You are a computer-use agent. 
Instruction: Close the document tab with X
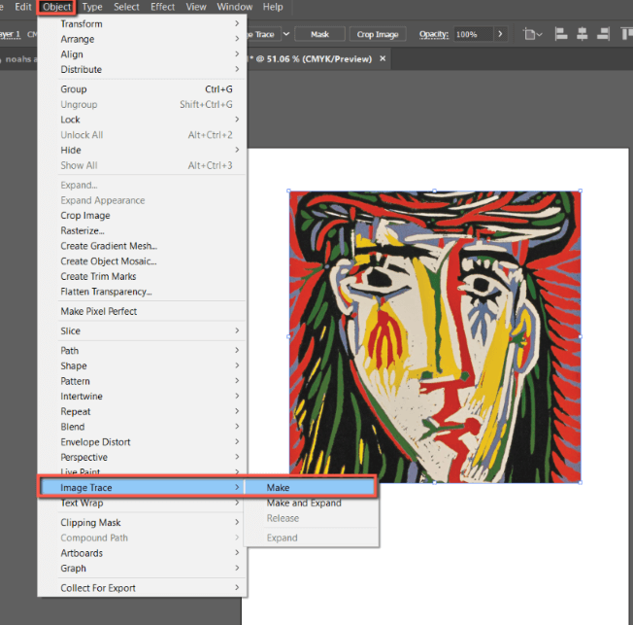(x=383, y=59)
